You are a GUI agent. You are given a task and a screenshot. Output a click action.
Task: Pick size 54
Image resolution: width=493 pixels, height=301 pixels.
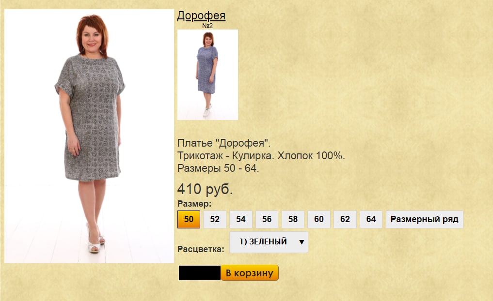(x=241, y=219)
